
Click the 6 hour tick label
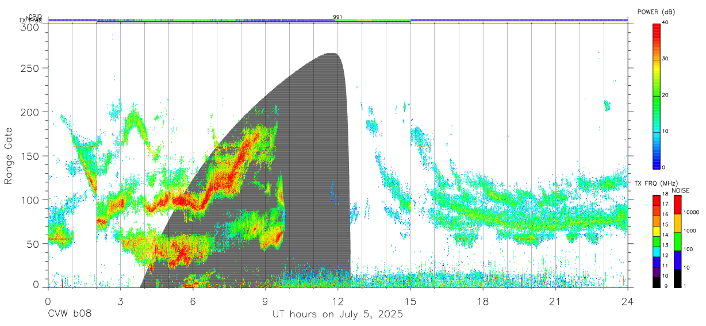193,301
